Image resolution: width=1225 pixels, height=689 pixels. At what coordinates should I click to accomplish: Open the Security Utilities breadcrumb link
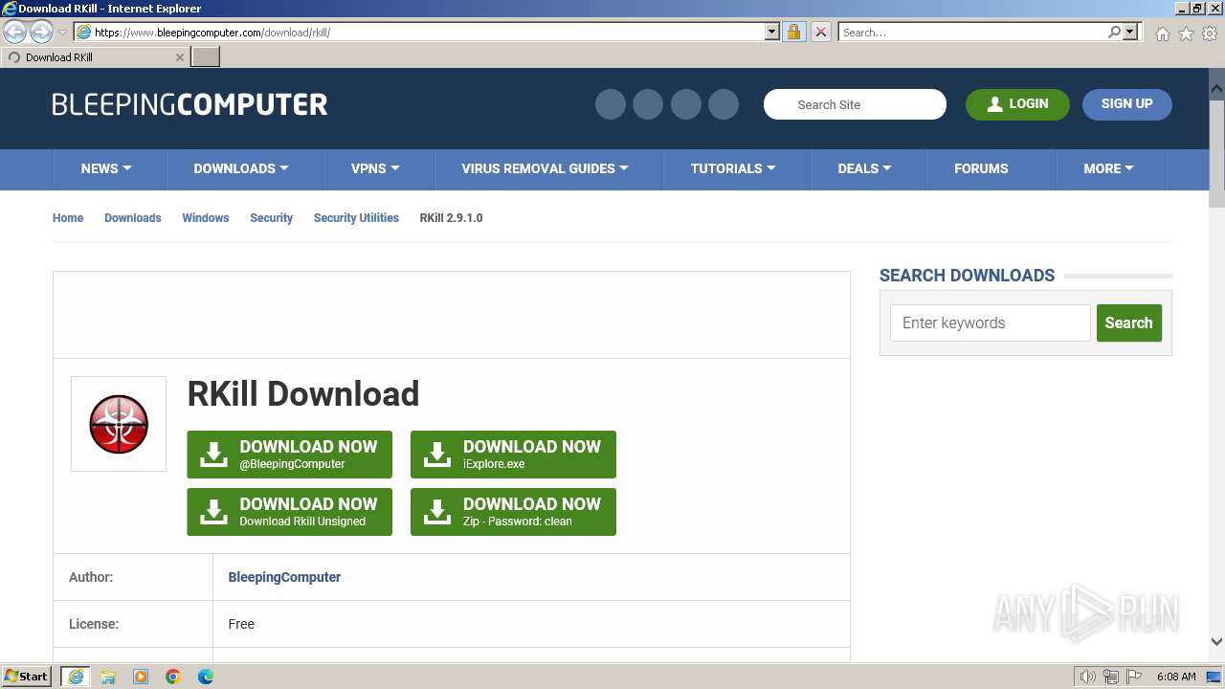pyautogui.click(x=356, y=218)
